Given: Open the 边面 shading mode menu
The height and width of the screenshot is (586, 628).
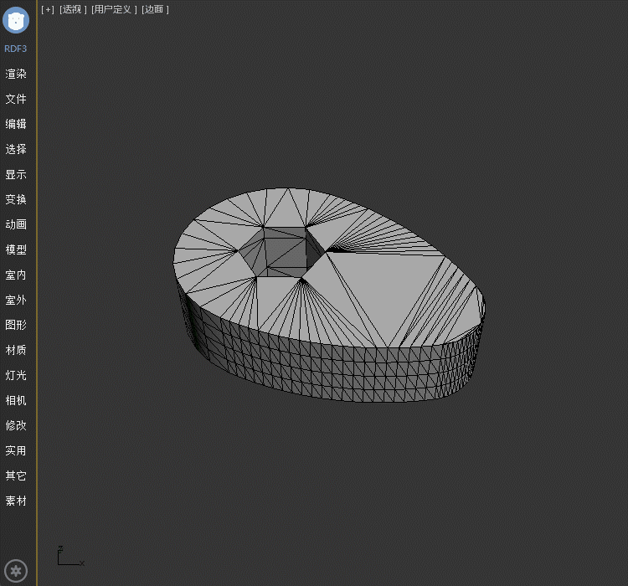Looking at the screenshot, I should click(155, 9).
